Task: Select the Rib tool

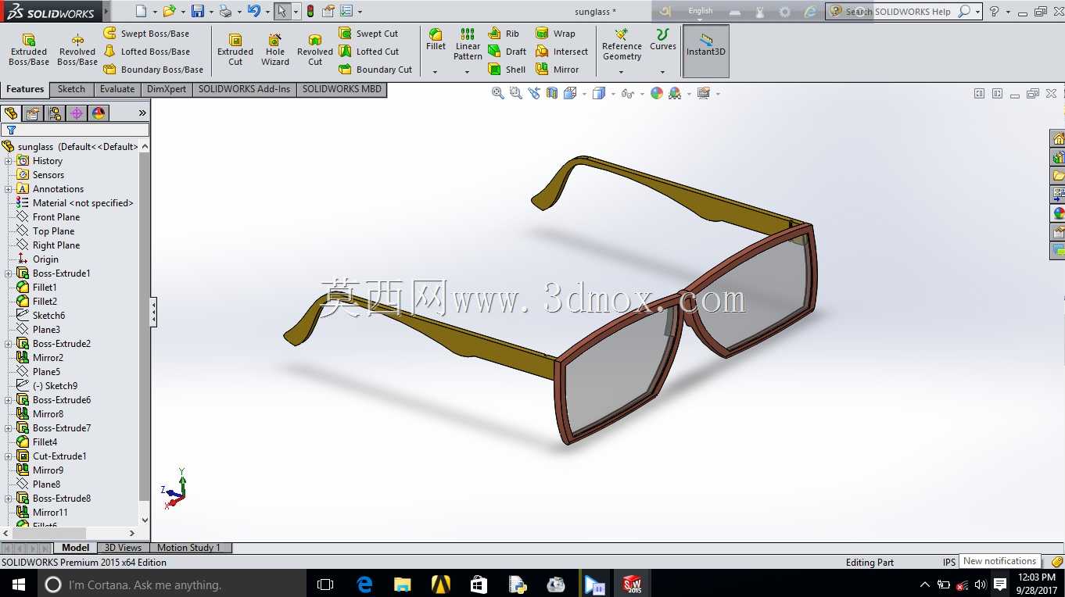Action: pos(504,34)
